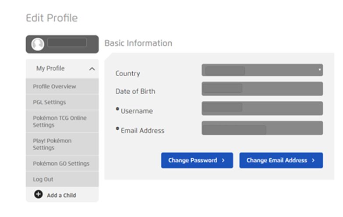Click the Date of Birth label

point(135,91)
